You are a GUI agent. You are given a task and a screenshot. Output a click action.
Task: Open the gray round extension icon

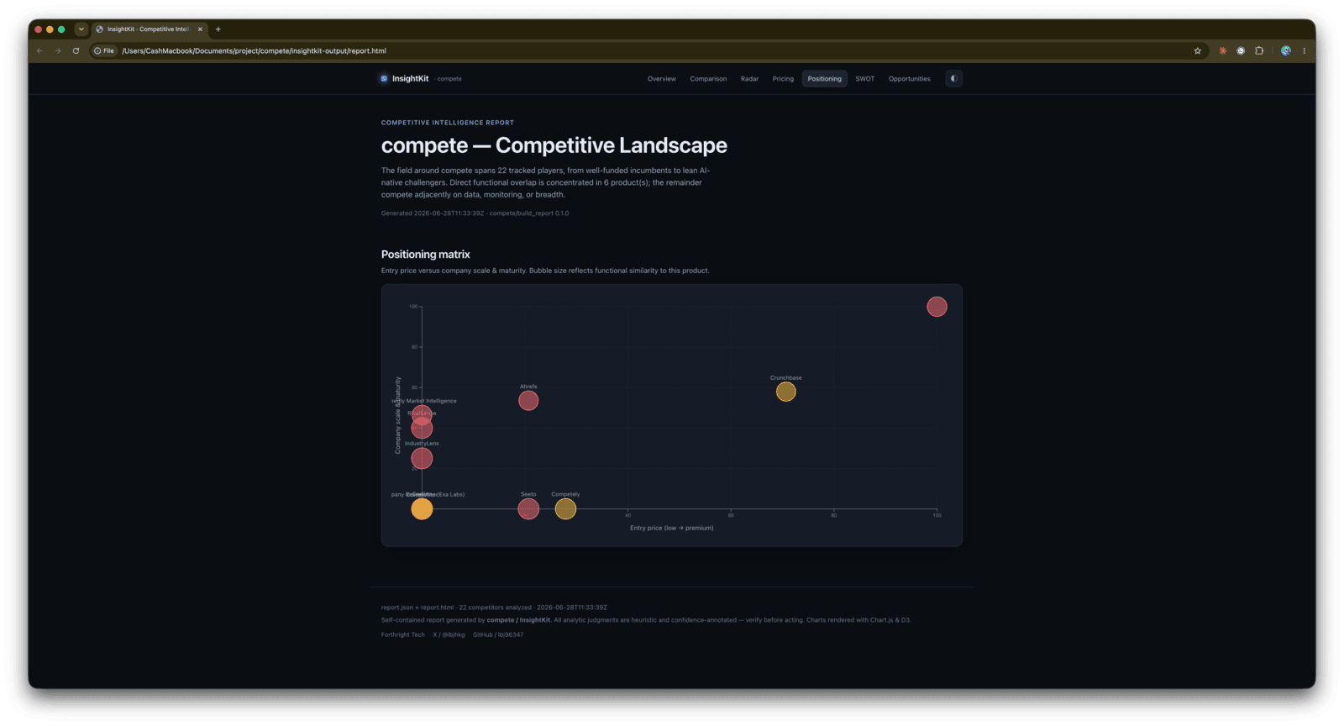click(1241, 51)
